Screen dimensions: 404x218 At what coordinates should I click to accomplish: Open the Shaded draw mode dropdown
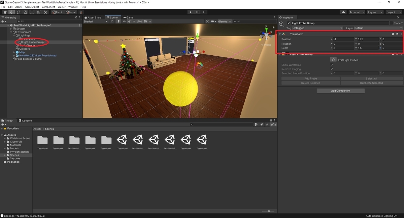point(96,21)
